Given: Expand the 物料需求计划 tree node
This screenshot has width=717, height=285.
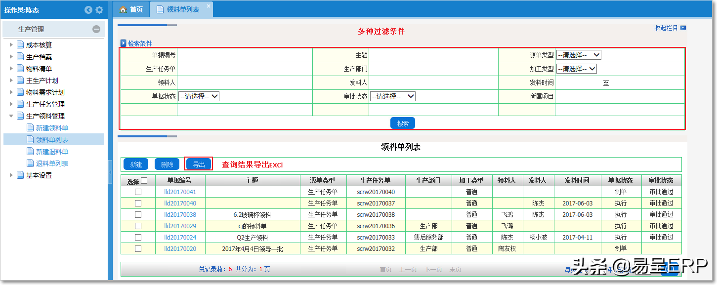Looking at the screenshot, I should pyautogui.click(x=11, y=92).
